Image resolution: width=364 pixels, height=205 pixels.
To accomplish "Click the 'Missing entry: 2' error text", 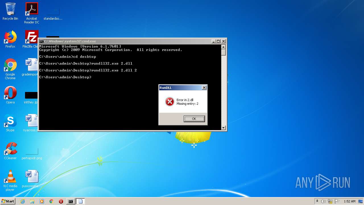I will tap(187, 104).
